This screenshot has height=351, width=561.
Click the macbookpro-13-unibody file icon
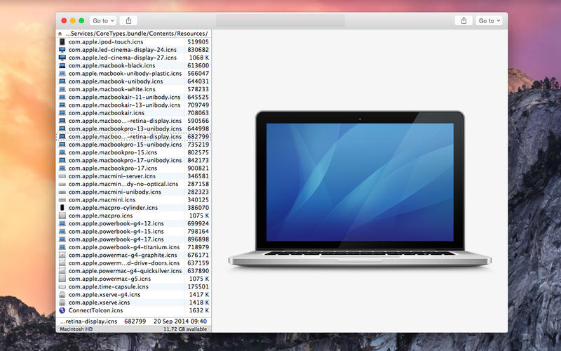(62, 128)
